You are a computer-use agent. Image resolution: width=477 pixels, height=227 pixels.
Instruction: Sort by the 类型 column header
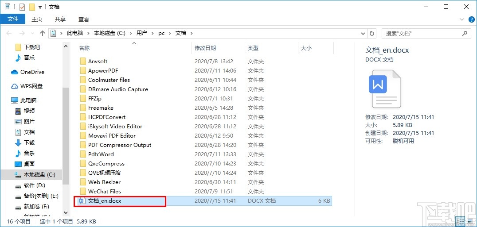[253, 48]
